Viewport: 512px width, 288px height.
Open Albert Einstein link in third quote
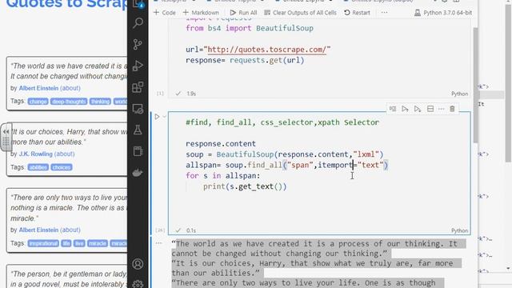[38, 230]
